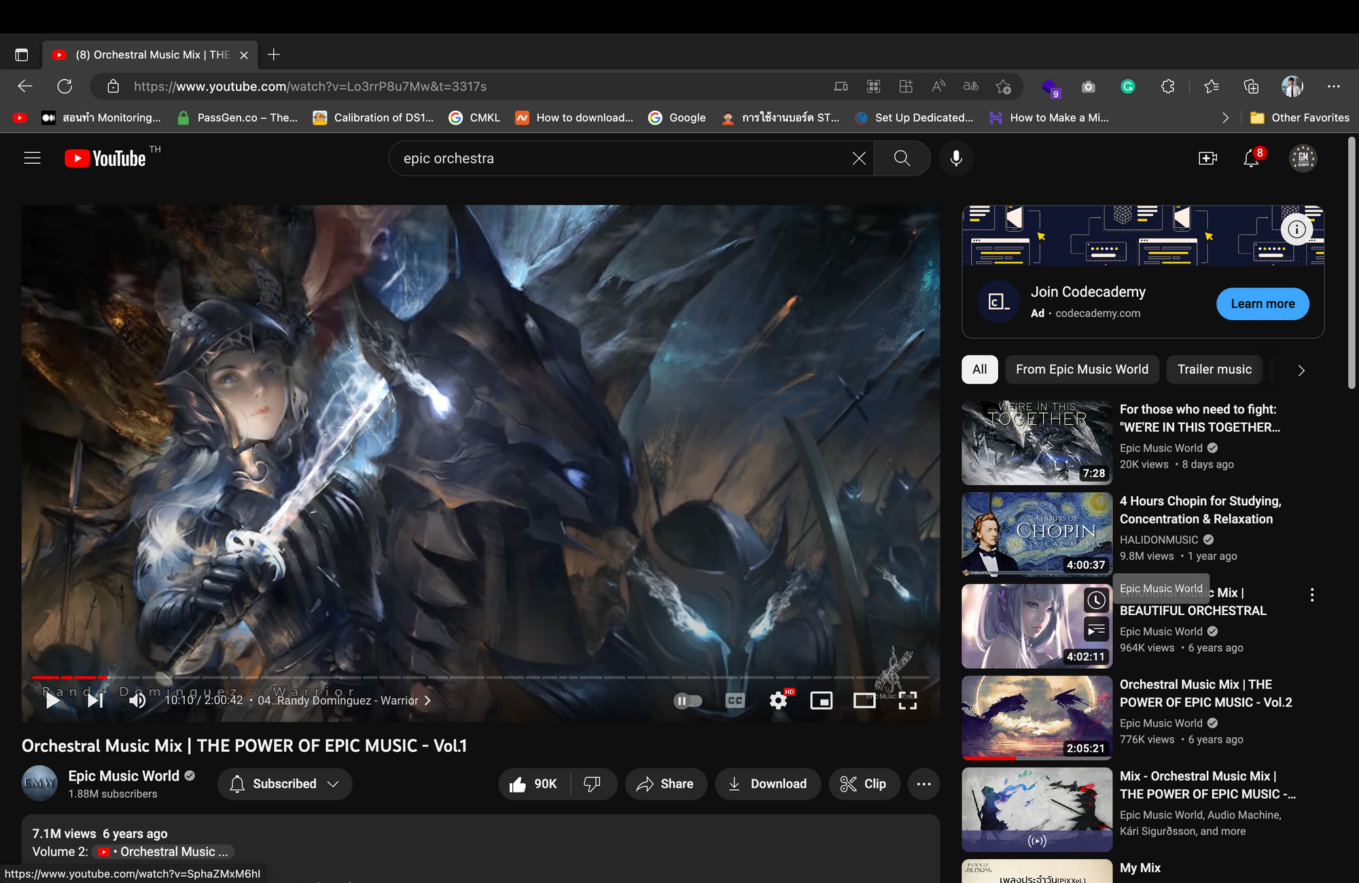The height and width of the screenshot is (883, 1359).
Task: Enable miniplayer mode
Action: [x=822, y=700]
